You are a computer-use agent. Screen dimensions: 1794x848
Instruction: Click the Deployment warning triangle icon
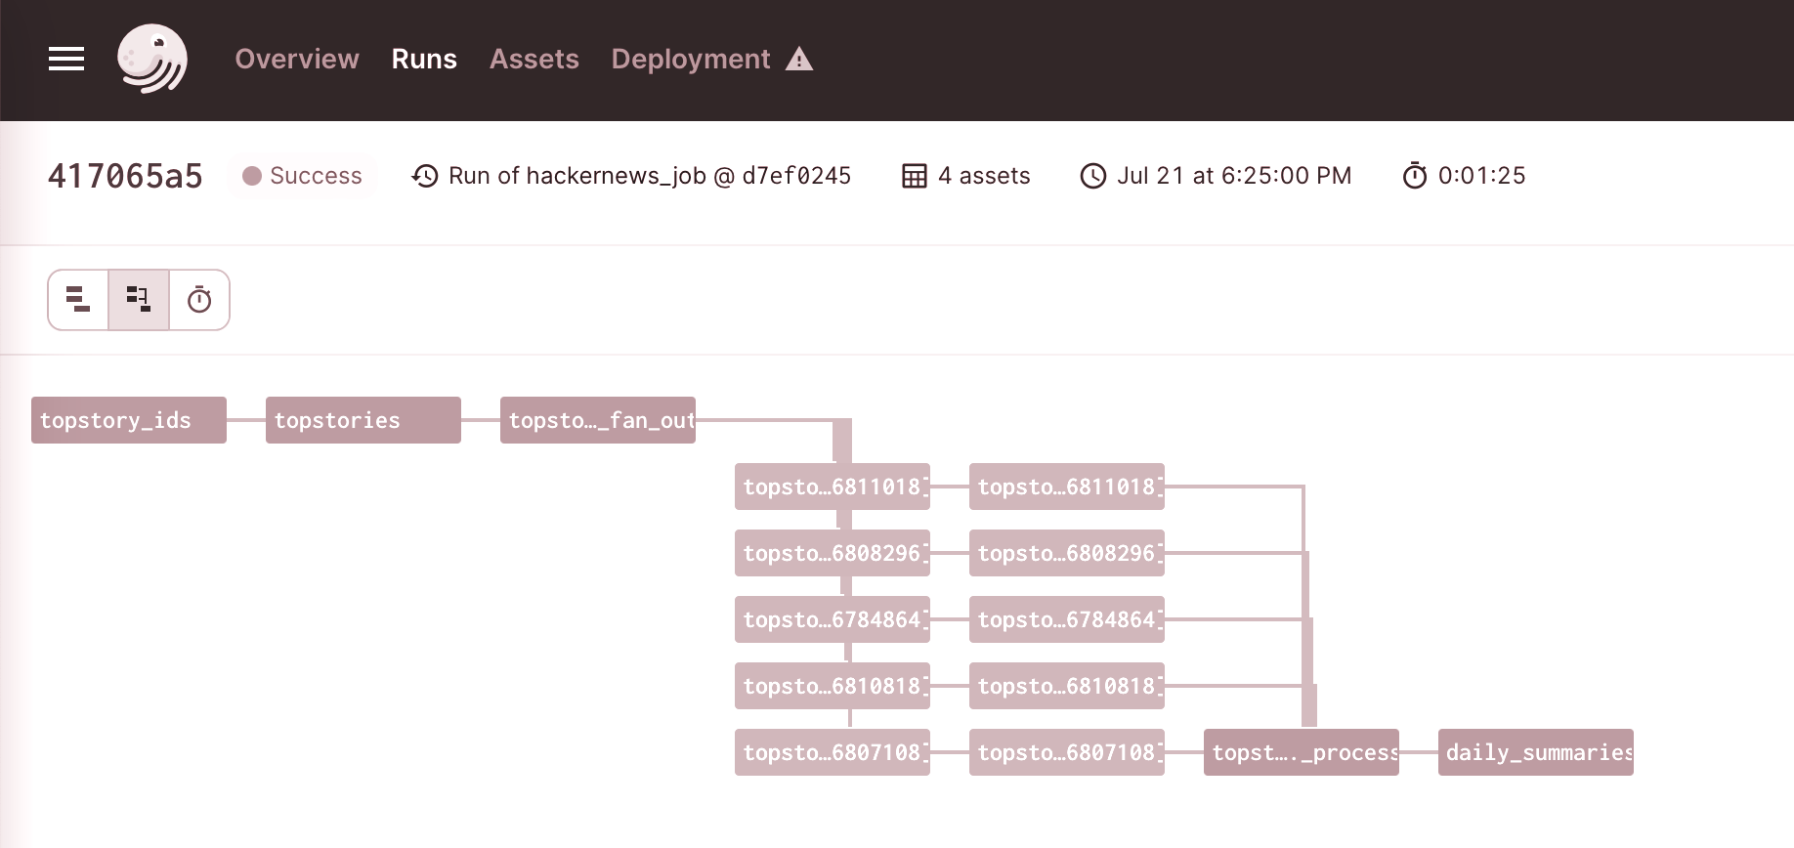click(x=799, y=60)
